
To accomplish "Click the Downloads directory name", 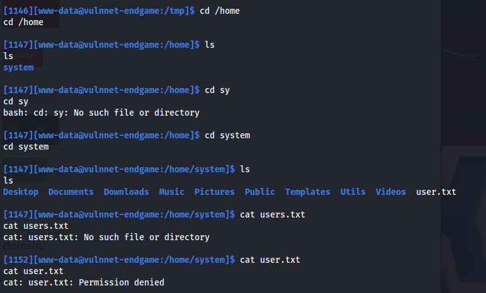I will (x=126, y=192).
